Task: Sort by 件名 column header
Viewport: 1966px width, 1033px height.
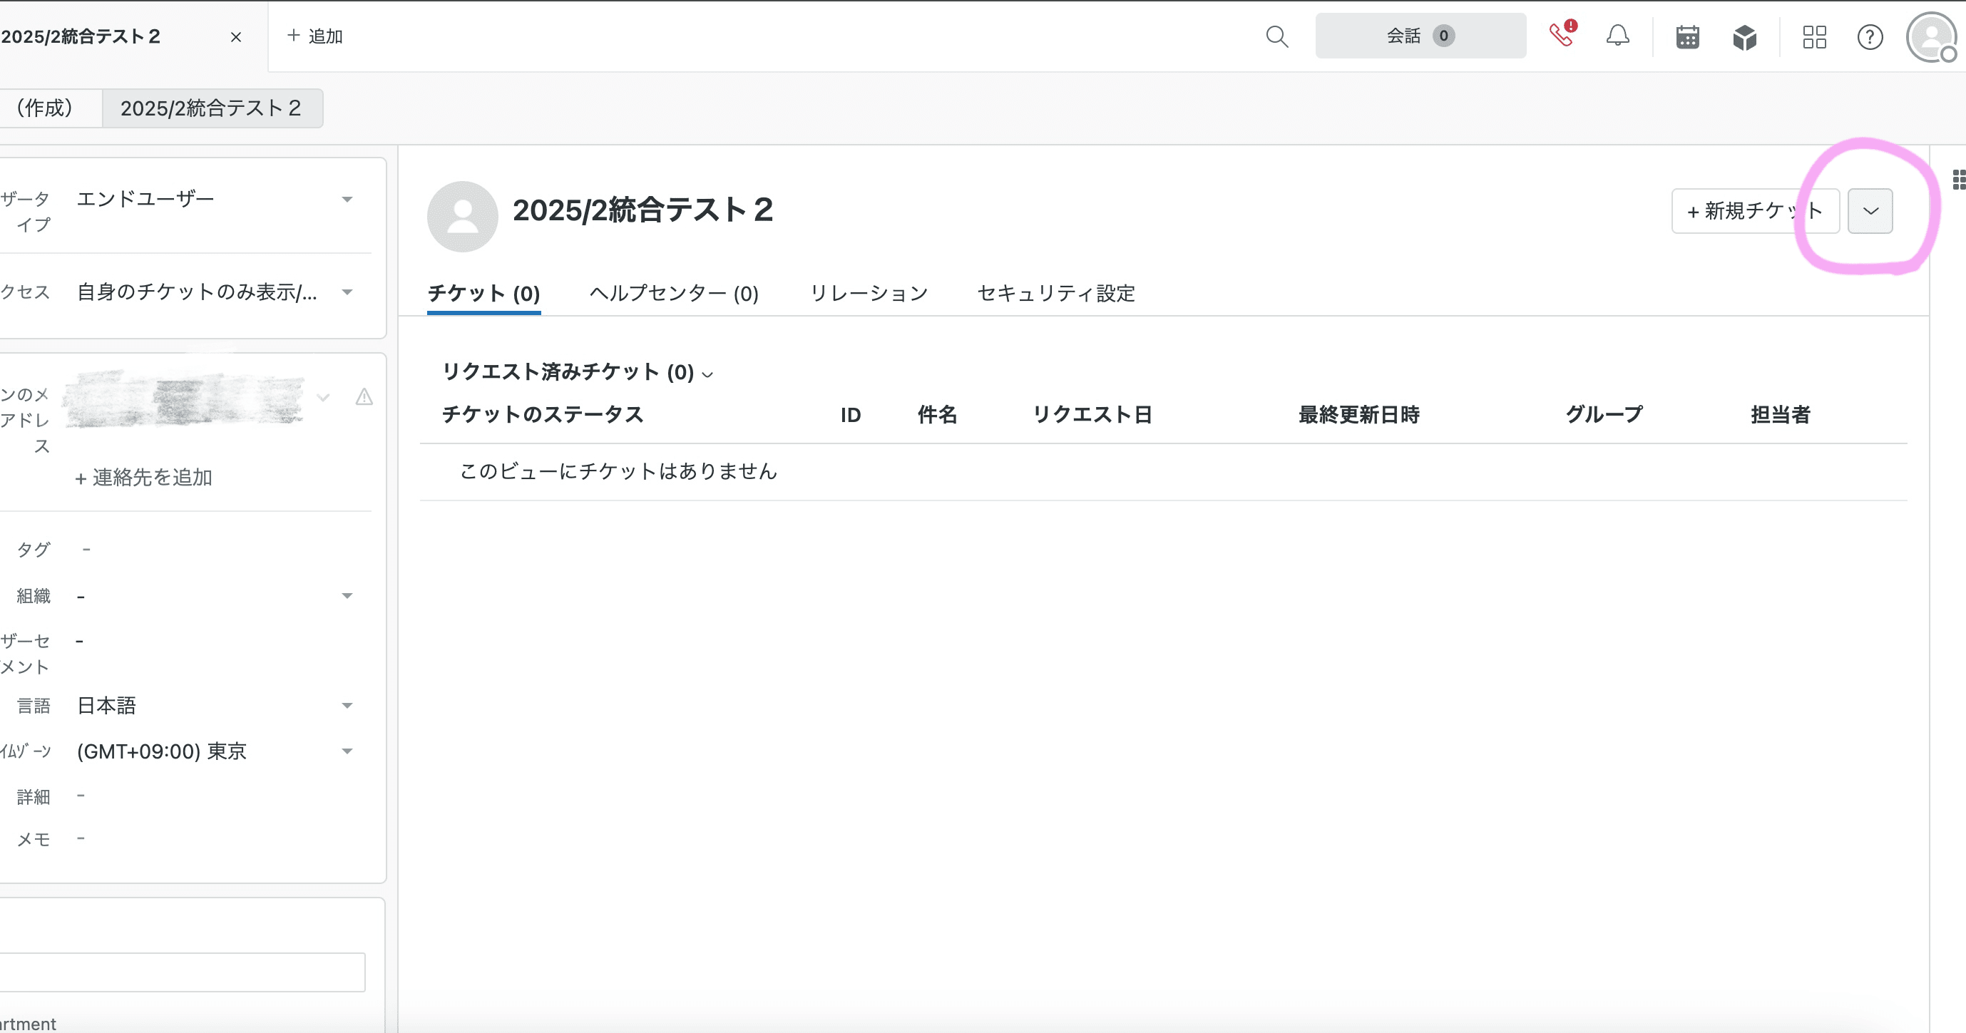Action: tap(936, 414)
